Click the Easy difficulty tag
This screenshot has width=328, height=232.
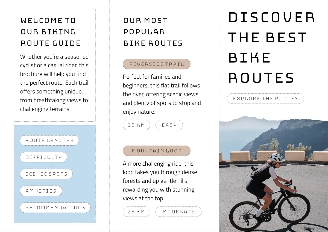(169, 125)
